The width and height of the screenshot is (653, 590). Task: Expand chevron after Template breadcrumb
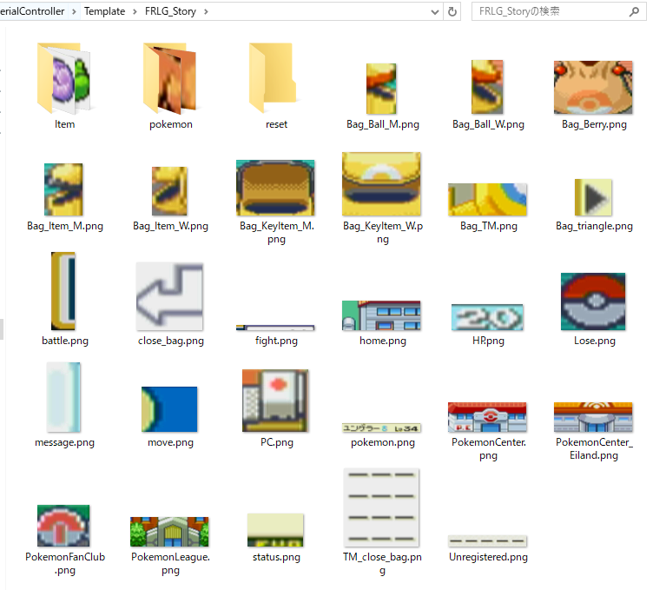(x=135, y=11)
